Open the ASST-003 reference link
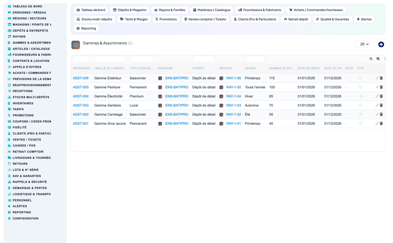The width and height of the screenshot is (393, 243). [x=81, y=105]
